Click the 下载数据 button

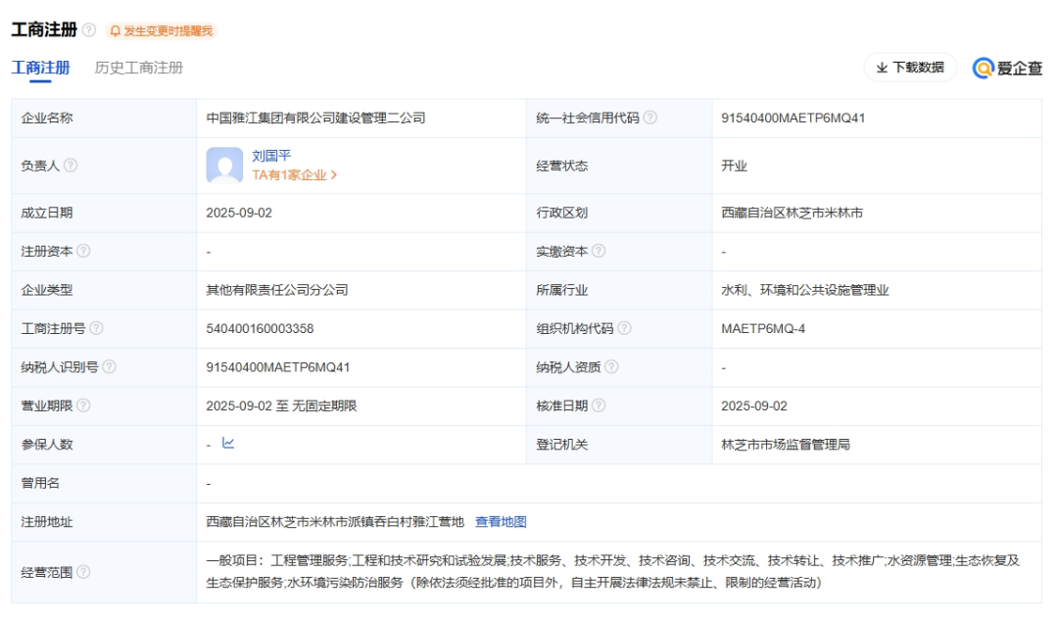[x=913, y=68]
